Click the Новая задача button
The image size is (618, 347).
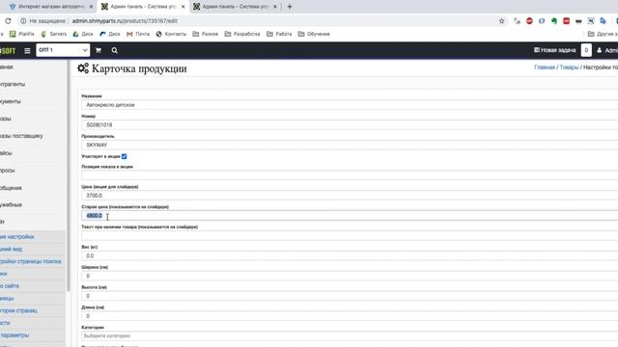coord(554,50)
